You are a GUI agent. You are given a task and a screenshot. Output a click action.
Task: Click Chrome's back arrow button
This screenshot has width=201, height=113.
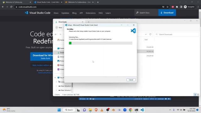coord(3,7)
